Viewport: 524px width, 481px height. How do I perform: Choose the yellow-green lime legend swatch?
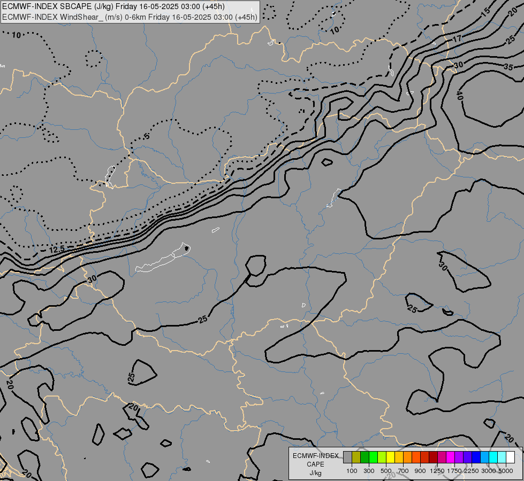382,457
